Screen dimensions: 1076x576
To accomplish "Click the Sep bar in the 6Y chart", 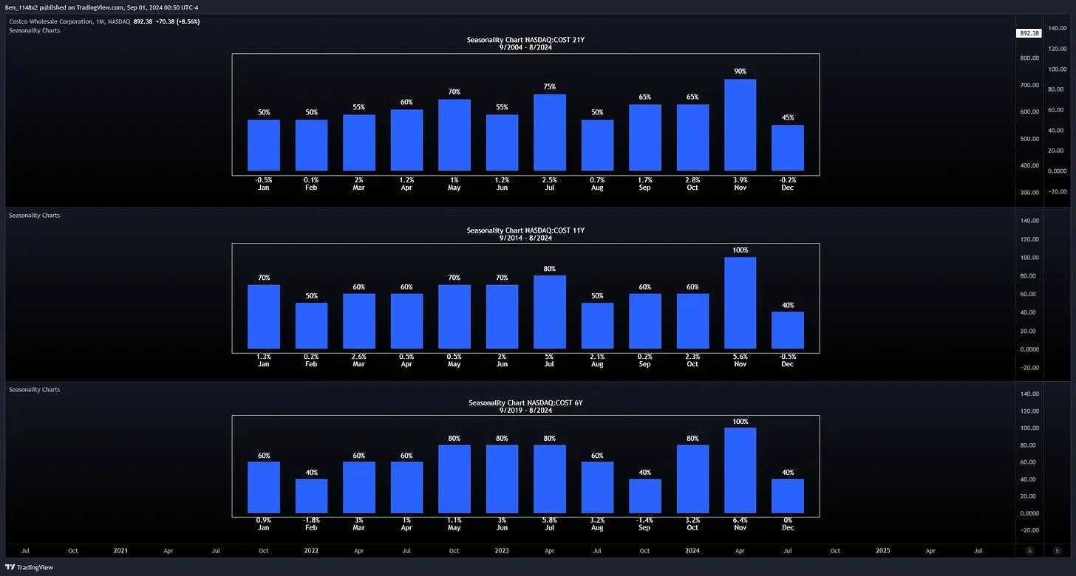I will [644, 496].
